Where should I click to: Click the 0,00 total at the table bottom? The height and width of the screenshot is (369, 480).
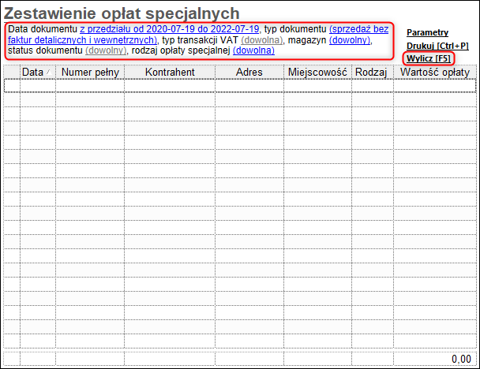tap(461, 358)
